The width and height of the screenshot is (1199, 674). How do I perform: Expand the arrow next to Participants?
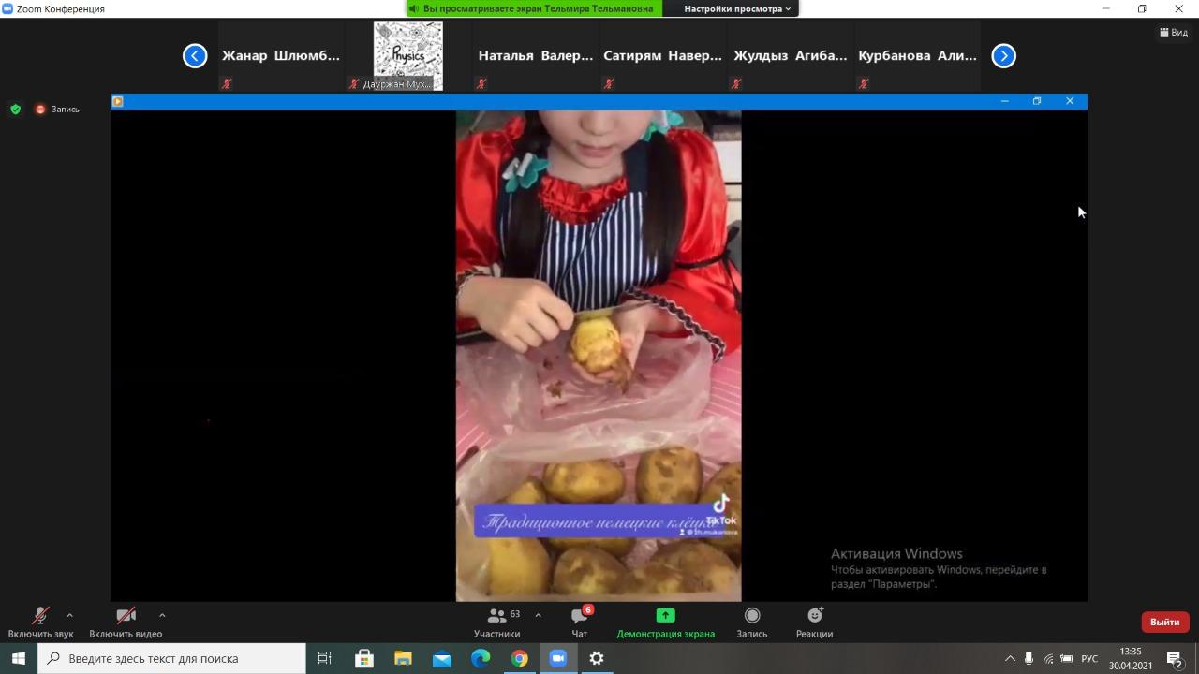tap(538, 615)
